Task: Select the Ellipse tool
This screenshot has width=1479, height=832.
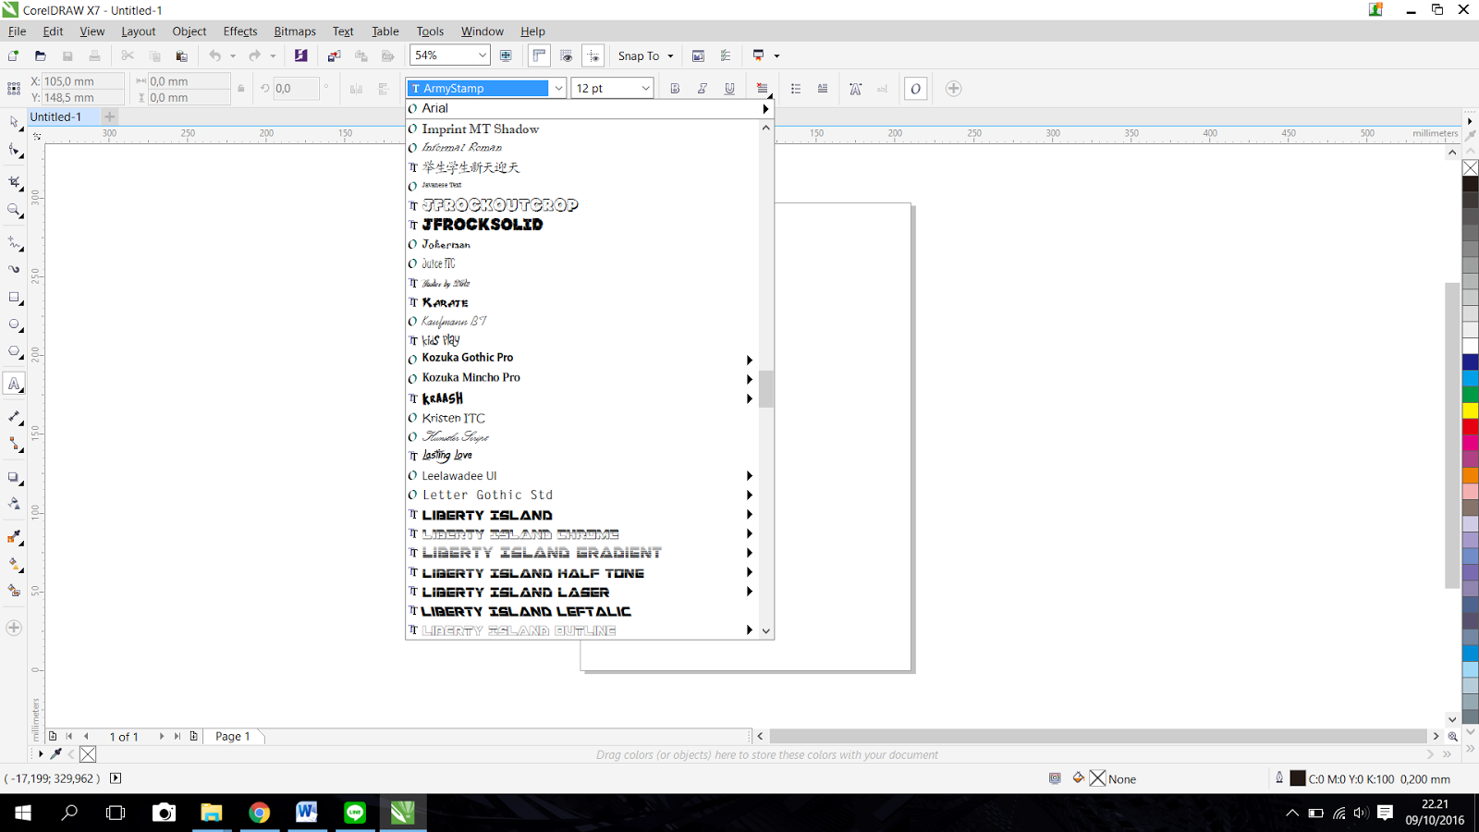Action: click(14, 324)
